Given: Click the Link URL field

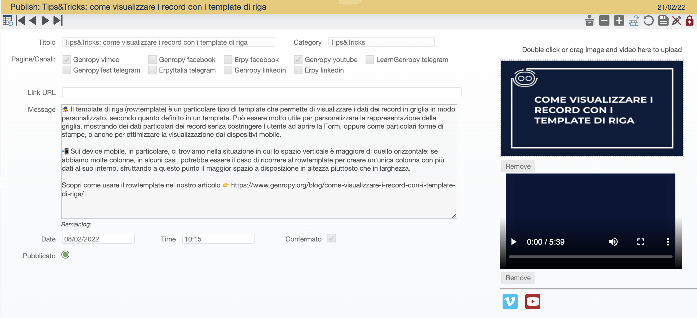Looking at the screenshot, I should [262, 92].
